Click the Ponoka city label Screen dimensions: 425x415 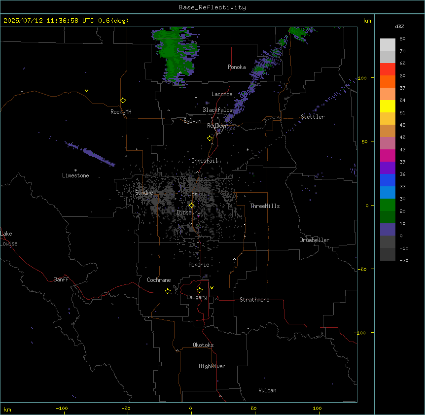point(237,67)
